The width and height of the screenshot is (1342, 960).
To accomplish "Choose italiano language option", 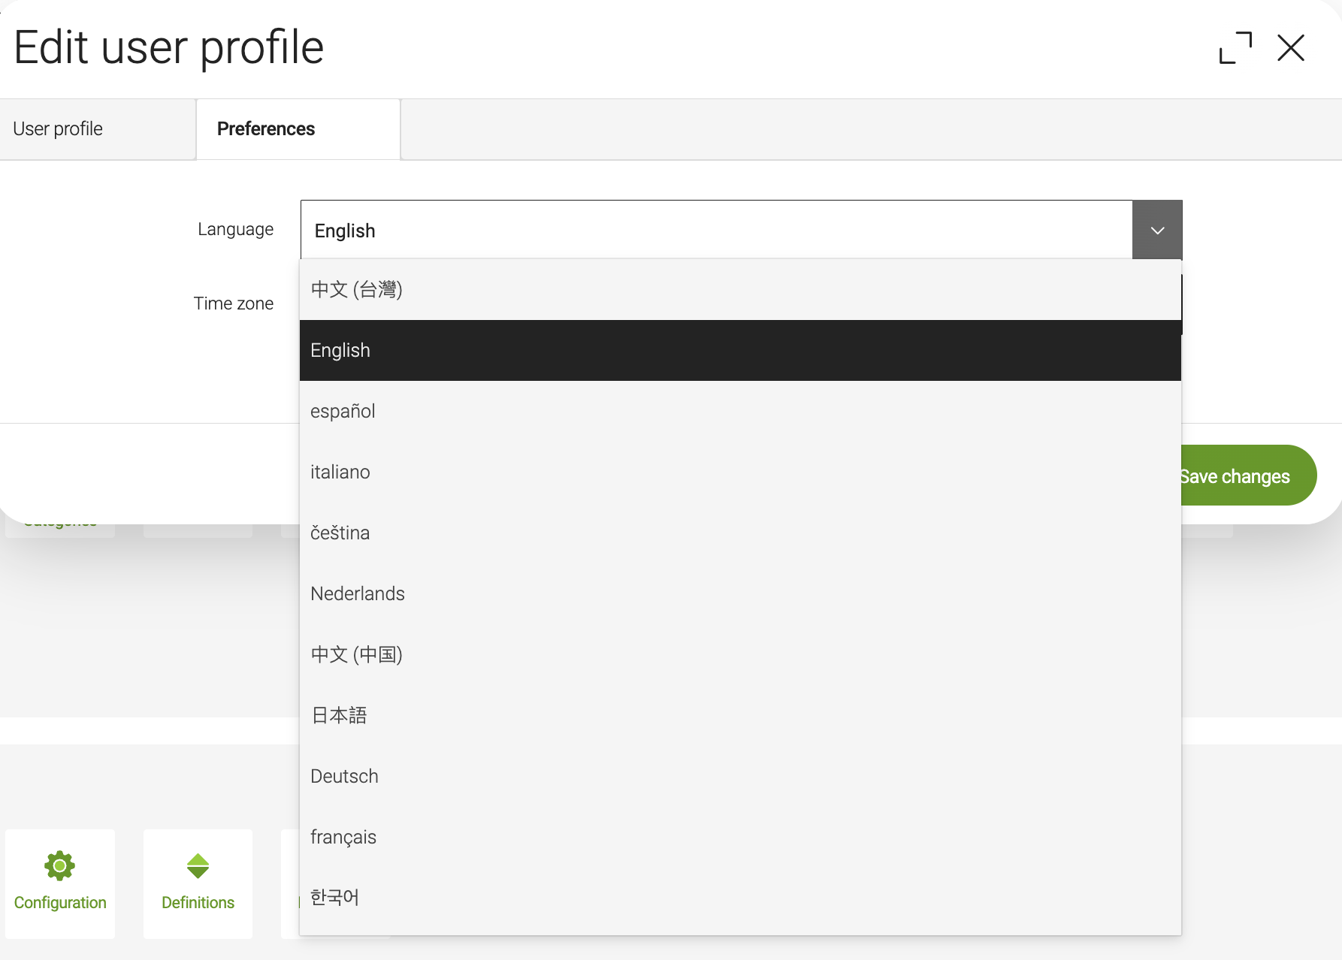I will click(x=740, y=472).
